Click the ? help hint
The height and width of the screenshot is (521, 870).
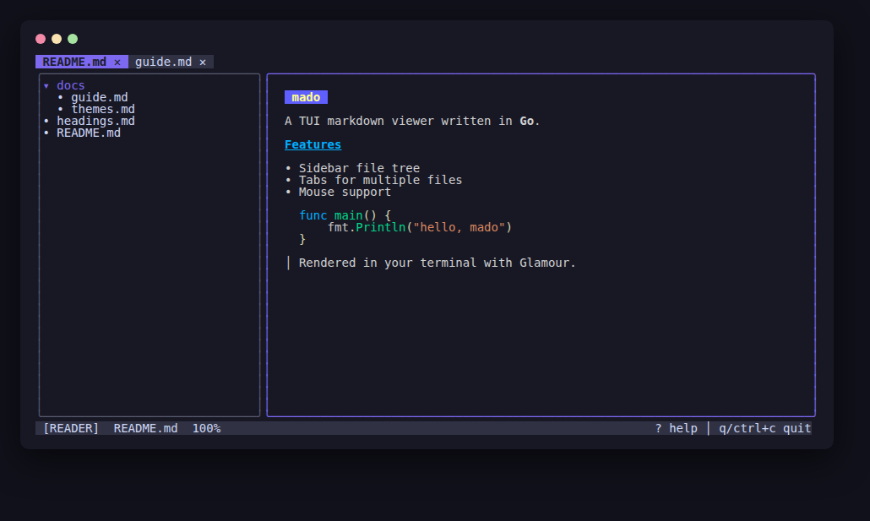(x=676, y=428)
